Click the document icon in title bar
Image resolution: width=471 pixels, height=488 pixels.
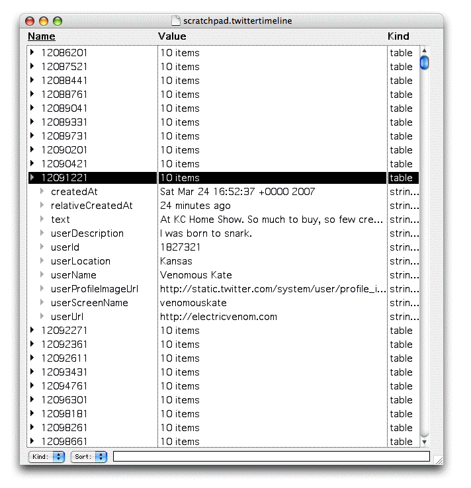pos(175,21)
